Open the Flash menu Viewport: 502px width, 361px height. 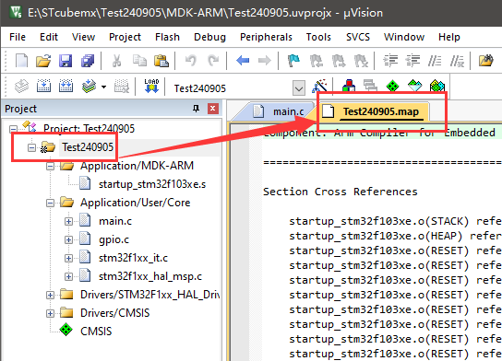(167, 37)
